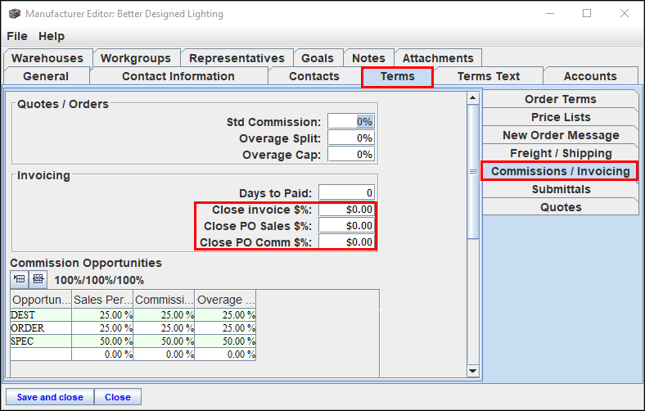Select the Contacts tab
Viewport: 645px width, 411px height.
pyautogui.click(x=314, y=76)
